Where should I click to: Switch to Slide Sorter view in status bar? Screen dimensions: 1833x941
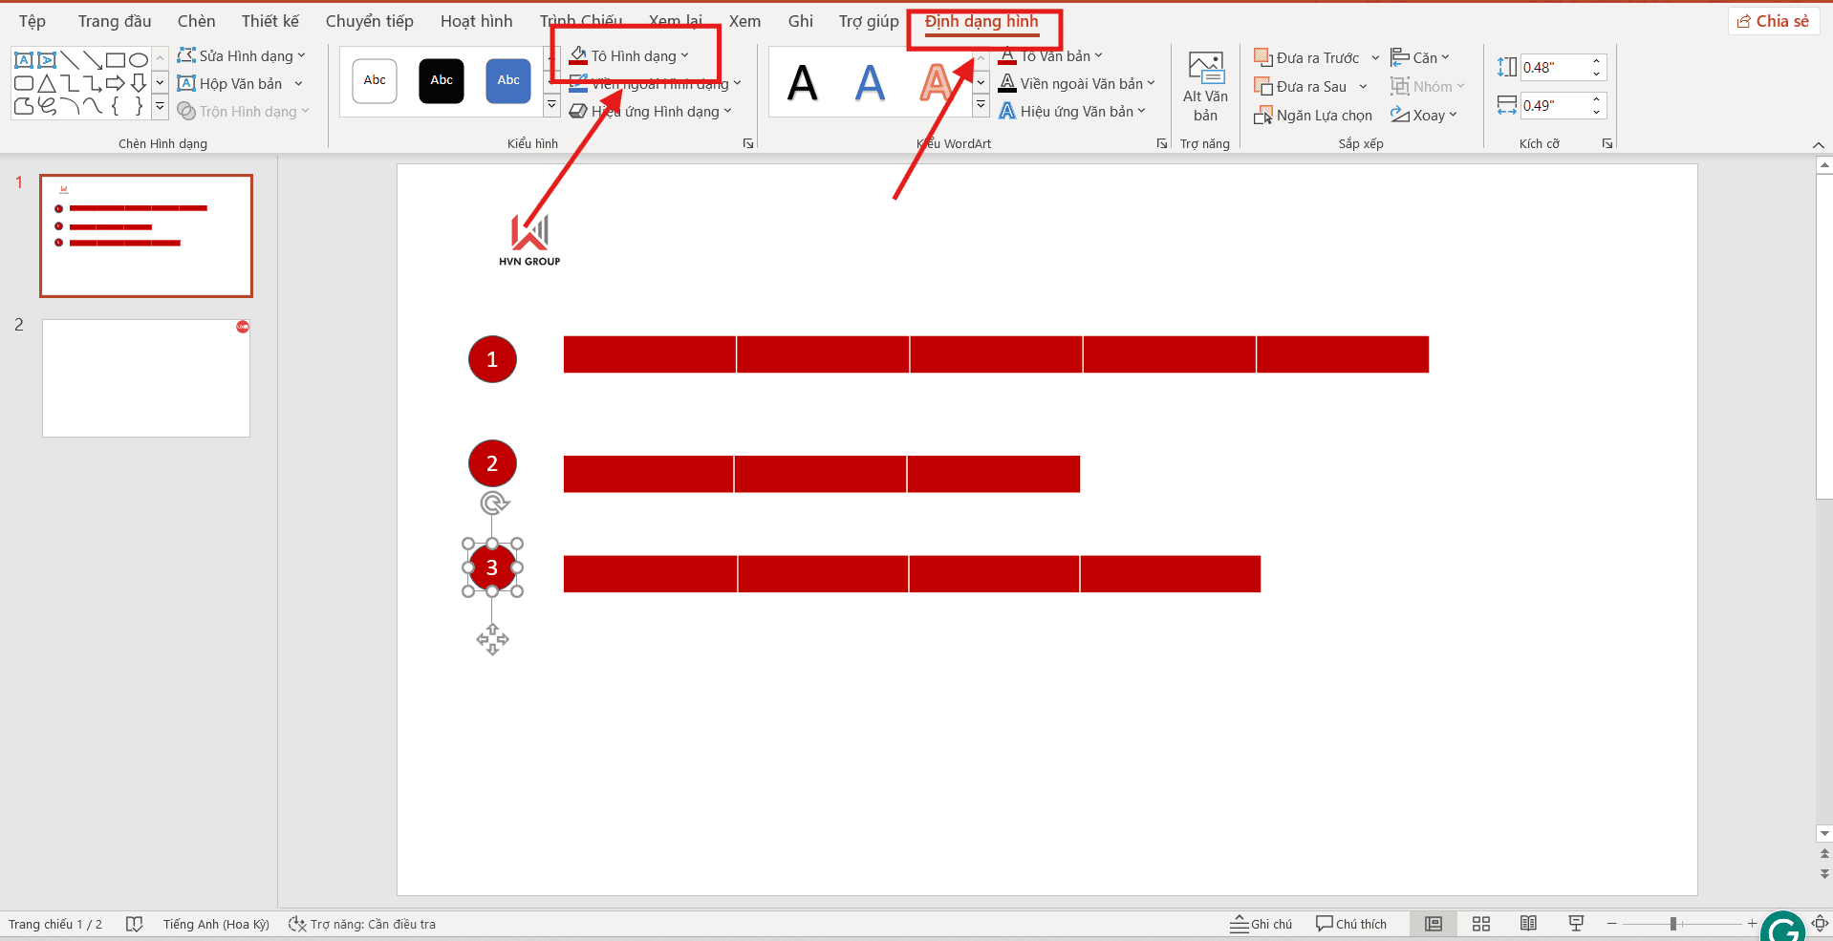(x=1481, y=924)
